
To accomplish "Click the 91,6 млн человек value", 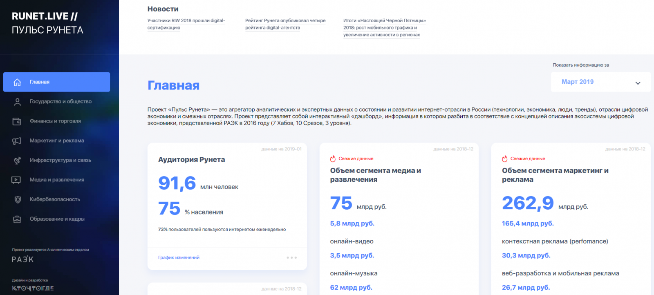I will (198, 183).
